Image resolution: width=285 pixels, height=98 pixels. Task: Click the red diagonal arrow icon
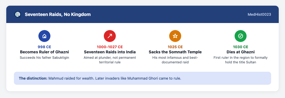point(110,36)
